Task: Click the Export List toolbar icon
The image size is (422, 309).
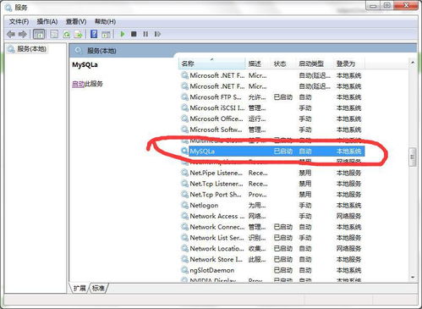Action: click(x=78, y=34)
